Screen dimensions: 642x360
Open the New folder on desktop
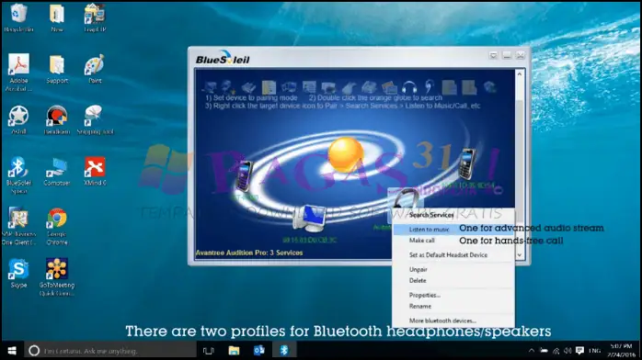click(57, 18)
